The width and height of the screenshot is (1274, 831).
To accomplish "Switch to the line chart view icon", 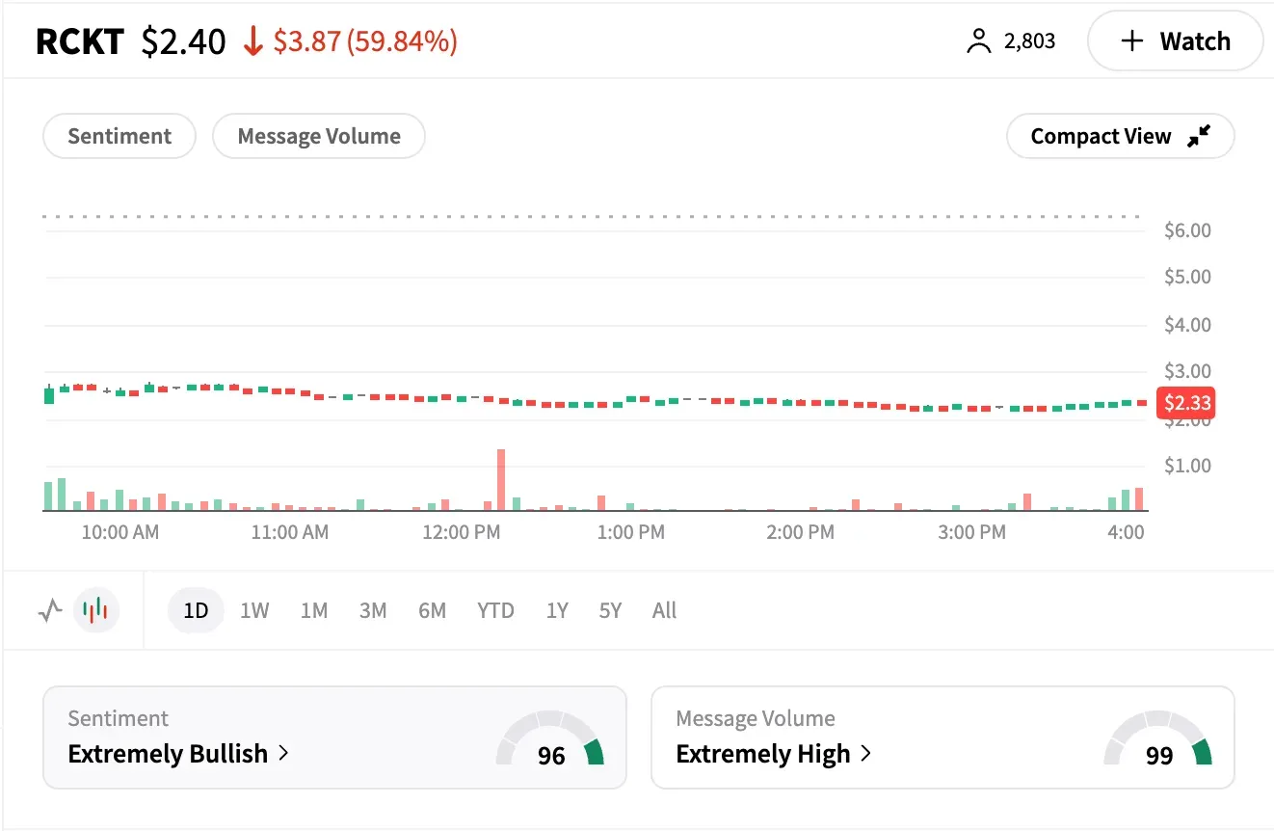I will click(50, 610).
